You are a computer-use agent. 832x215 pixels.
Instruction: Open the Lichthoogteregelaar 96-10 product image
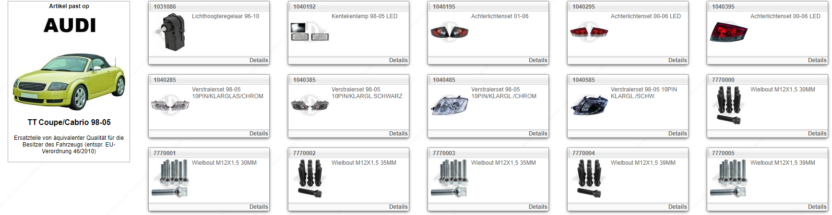170,32
